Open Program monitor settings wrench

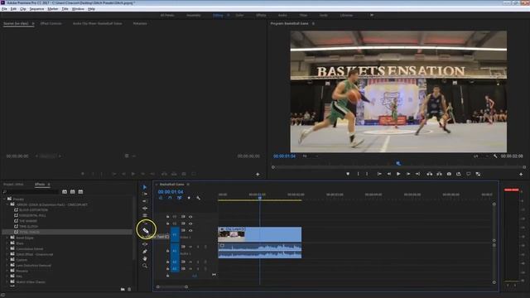coord(495,156)
